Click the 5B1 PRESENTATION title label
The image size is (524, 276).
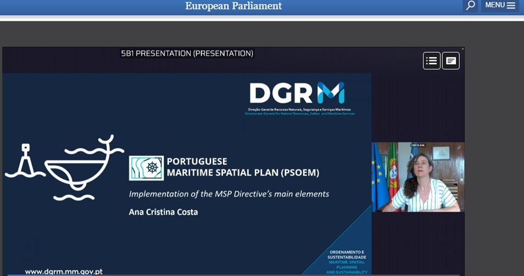click(187, 53)
